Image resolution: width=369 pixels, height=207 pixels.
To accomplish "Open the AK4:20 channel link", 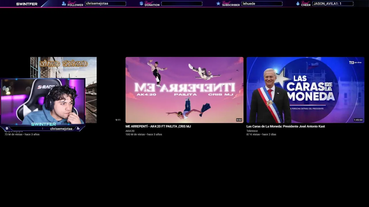I will click(x=130, y=131).
